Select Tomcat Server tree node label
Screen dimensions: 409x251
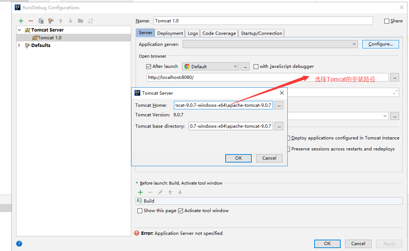coord(47,30)
